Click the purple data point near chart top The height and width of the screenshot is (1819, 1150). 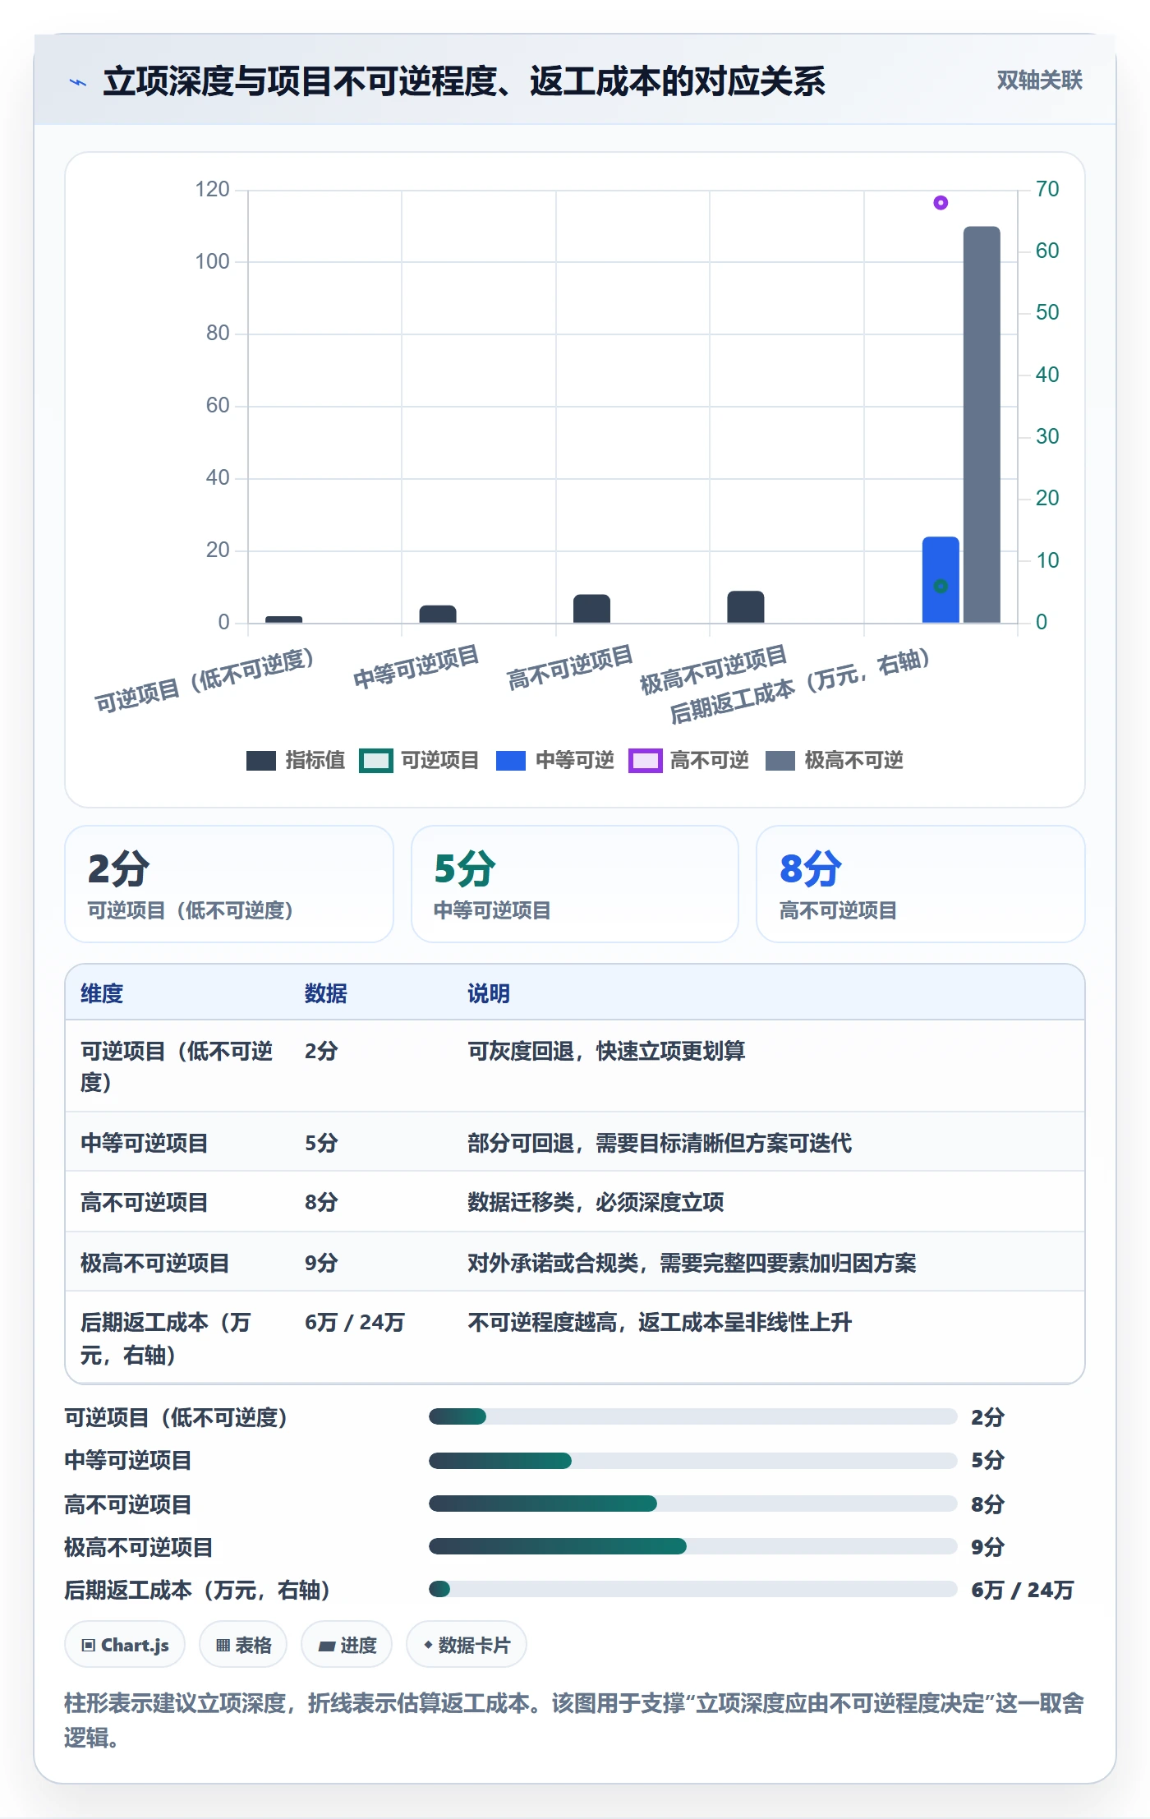pos(941,203)
